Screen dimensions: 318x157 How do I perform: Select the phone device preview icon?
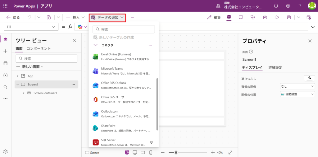[x=151, y=152]
